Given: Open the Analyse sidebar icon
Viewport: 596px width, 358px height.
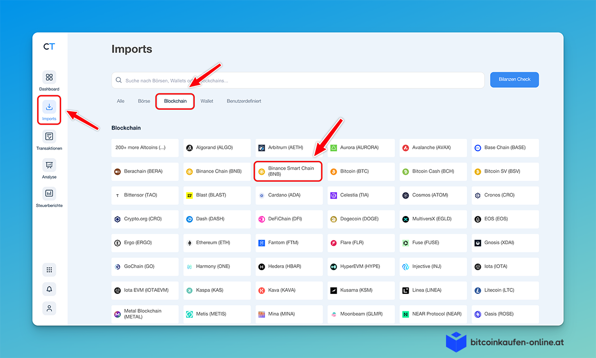Looking at the screenshot, I should [x=49, y=165].
